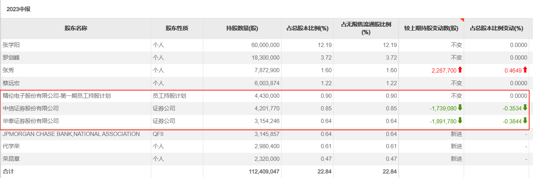The height and width of the screenshot is (178, 533).
Task: Select the 2023中报 tab
Action: 18,9
